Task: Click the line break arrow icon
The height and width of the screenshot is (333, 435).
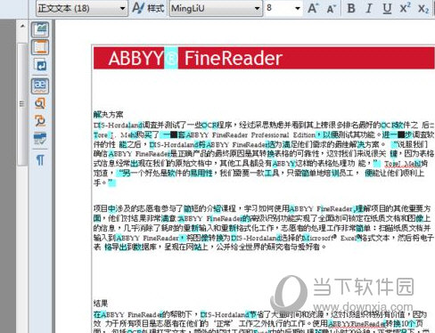Action: click(40, 65)
